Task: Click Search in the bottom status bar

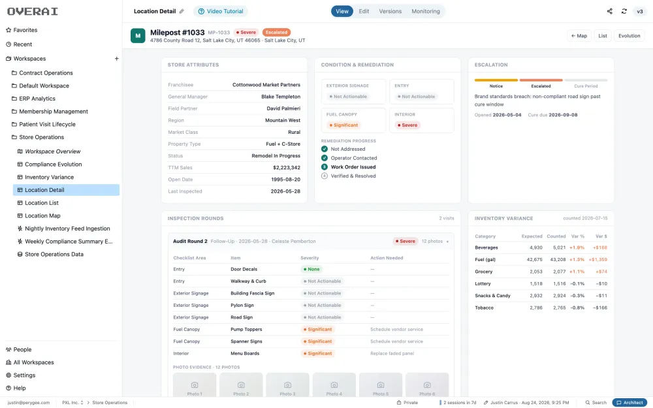Action: tap(596, 403)
